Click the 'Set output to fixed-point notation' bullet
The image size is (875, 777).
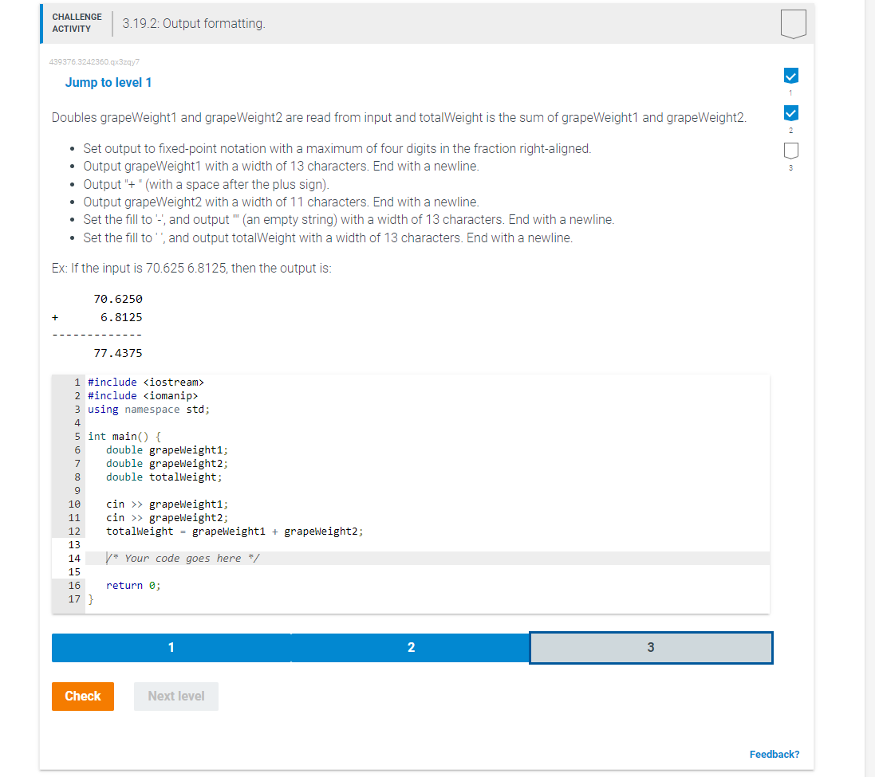coord(337,148)
